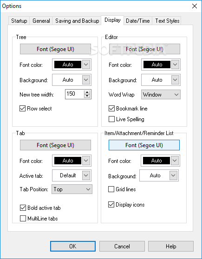202x259 pixels.
Task: Uncheck the Row select checkbox
Action: pyautogui.click(x=22, y=109)
